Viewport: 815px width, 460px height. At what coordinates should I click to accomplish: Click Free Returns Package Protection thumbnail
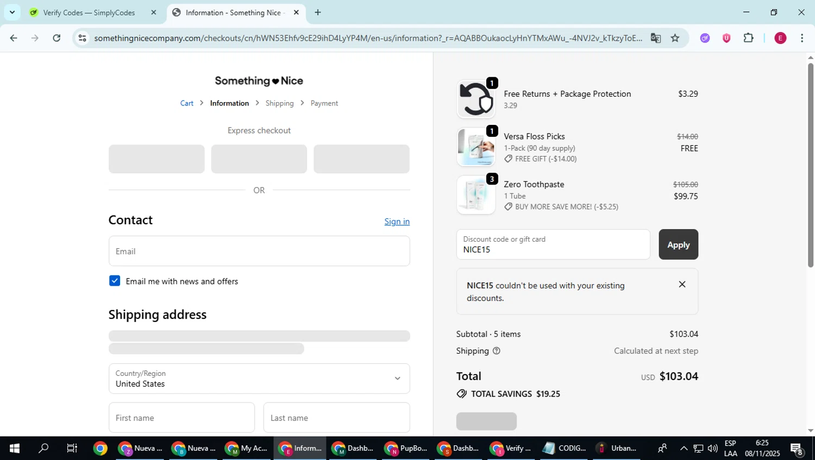(476, 99)
